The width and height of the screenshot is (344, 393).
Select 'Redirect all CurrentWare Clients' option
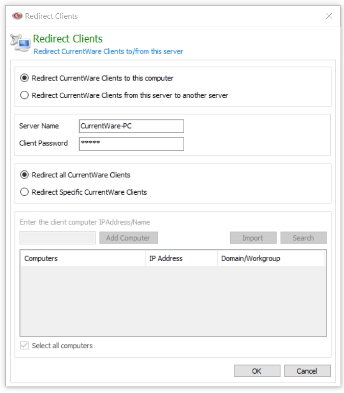coord(24,175)
